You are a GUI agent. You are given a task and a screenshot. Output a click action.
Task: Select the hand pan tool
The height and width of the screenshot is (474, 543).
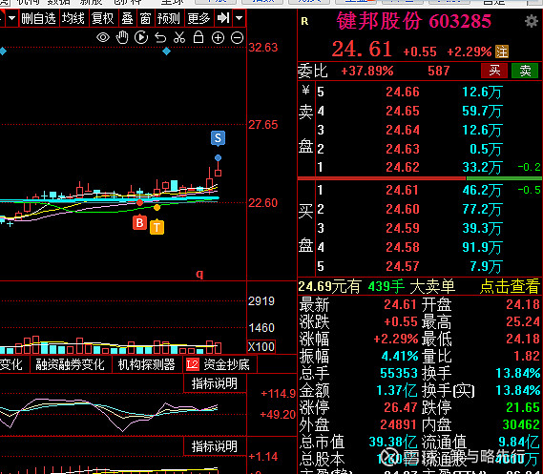click(122, 37)
